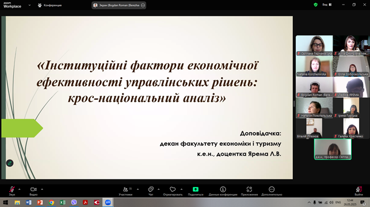Open the Conference menu in title bar

pos(50,5)
